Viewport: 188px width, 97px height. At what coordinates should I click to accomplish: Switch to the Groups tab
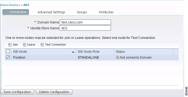(82, 12)
